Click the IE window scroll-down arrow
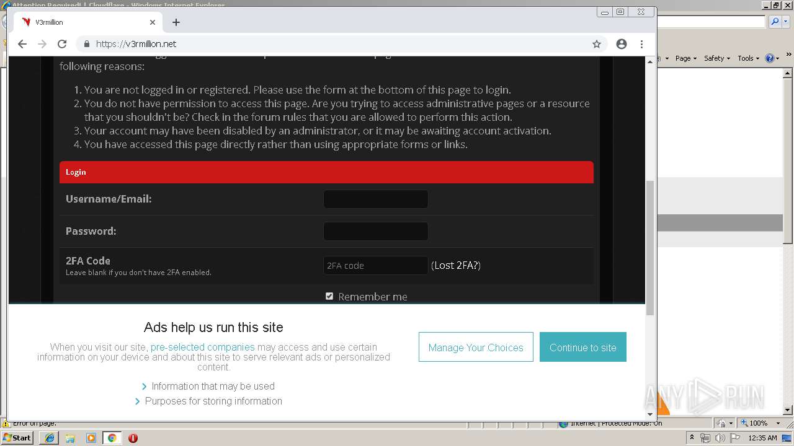 tap(788, 410)
